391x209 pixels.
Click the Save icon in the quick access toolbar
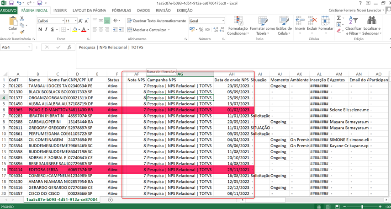[11, 3]
